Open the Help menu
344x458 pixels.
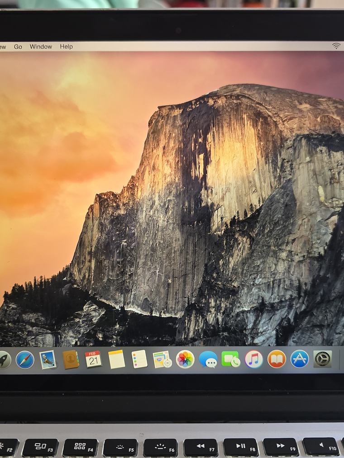67,47
